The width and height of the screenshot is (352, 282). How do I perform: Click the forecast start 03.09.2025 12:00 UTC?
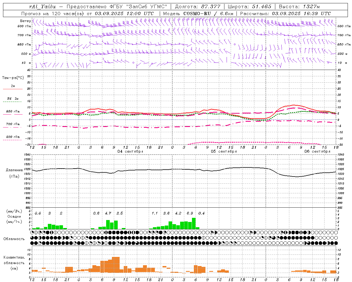click(x=124, y=13)
